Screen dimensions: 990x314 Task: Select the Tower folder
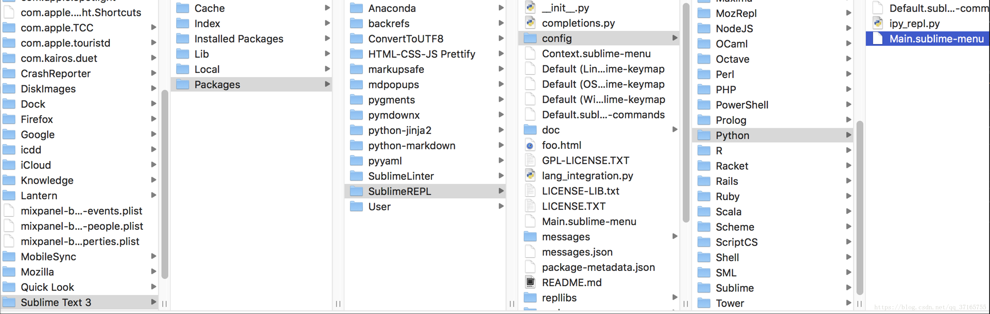(x=773, y=303)
